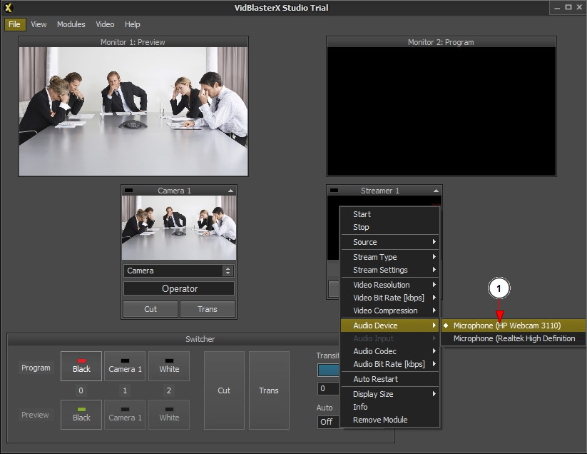Image resolution: width=587 pixels, height=454 pixels.
Task: Expand the Display Size submenu
Action: [389, 394]
